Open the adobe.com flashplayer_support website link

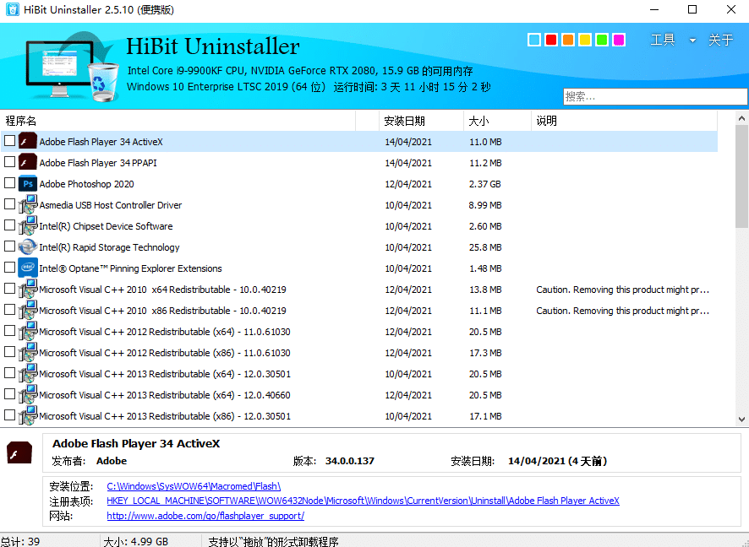pyautogui.click(x=205, y=516)
